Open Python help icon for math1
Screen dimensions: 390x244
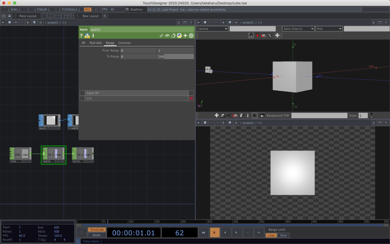click(x=87, y=36)
